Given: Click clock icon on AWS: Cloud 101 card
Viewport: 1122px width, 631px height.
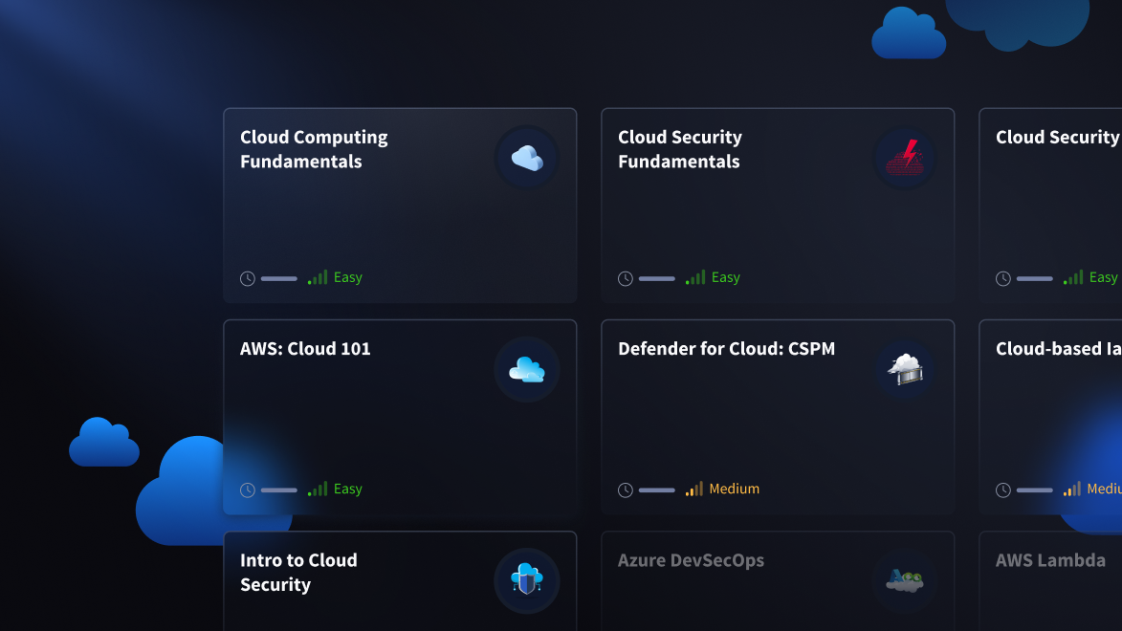Looking at the screenshot, I should coord(248,490).
